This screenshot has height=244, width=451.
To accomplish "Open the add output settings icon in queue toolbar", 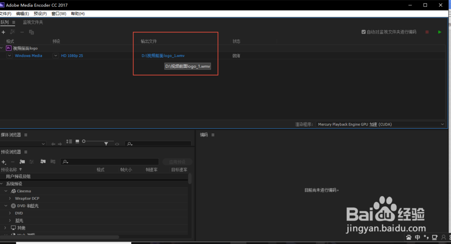I will 13,32.
